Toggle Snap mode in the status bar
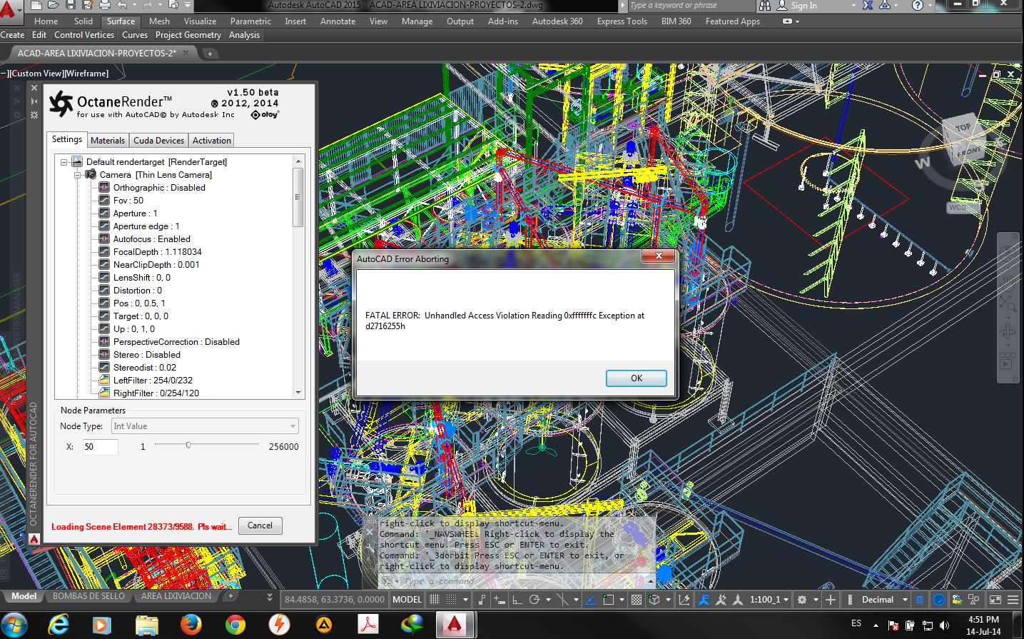 coord(451,600)
